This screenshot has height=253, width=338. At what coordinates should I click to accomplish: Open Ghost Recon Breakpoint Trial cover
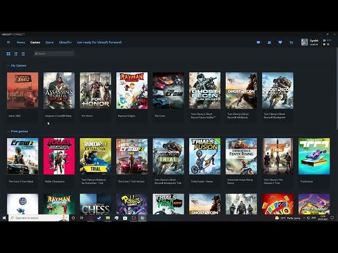point(168,156)
